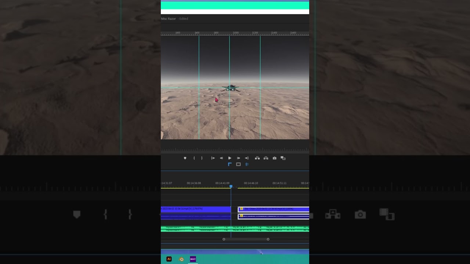Screen dimensions: 470x264
Task: Click the Extract button
Action: point(266,158)
